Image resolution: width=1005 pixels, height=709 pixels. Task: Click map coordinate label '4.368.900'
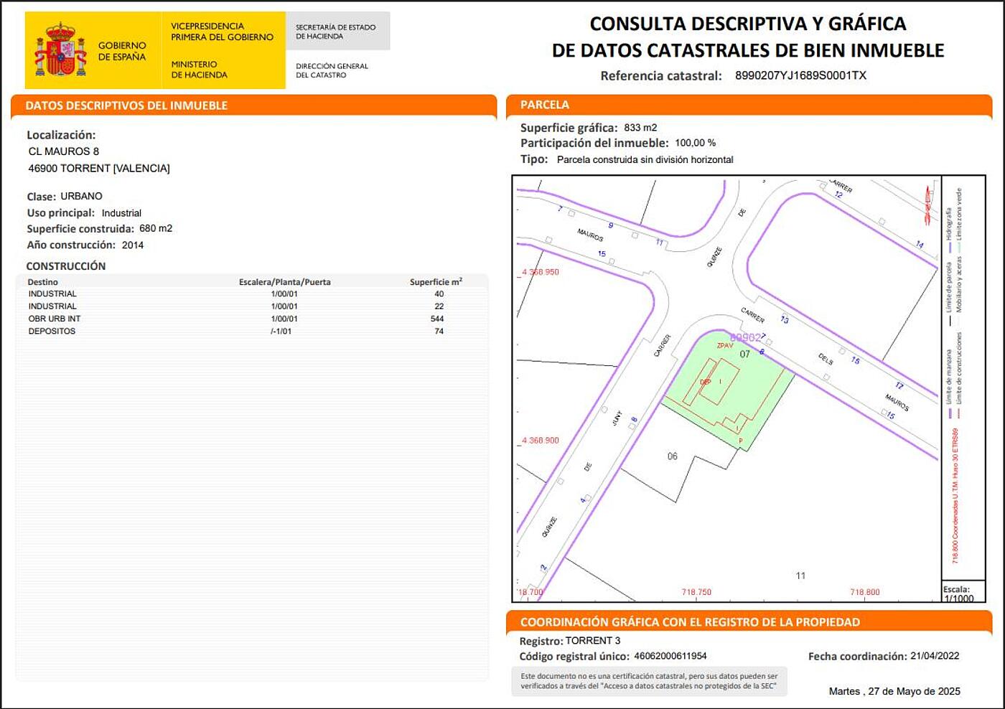[x=540, y=441]
